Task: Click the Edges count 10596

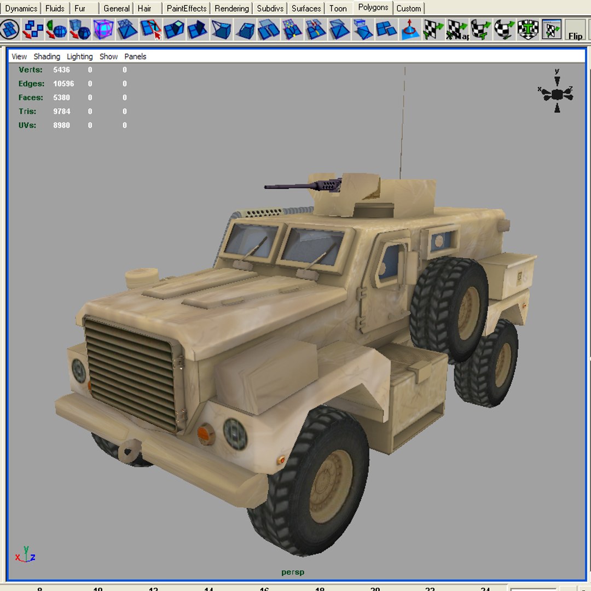Action: (63, 84)
